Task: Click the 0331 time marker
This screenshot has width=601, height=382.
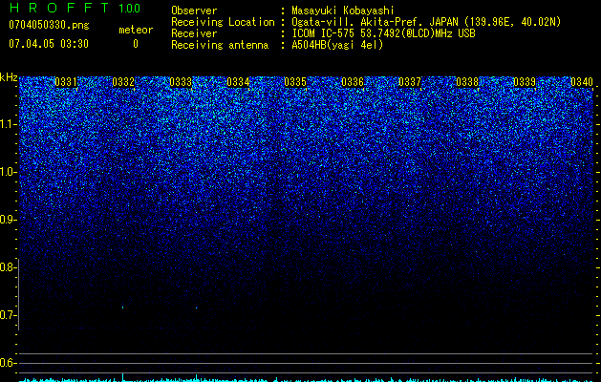Action: coord(66,82)
